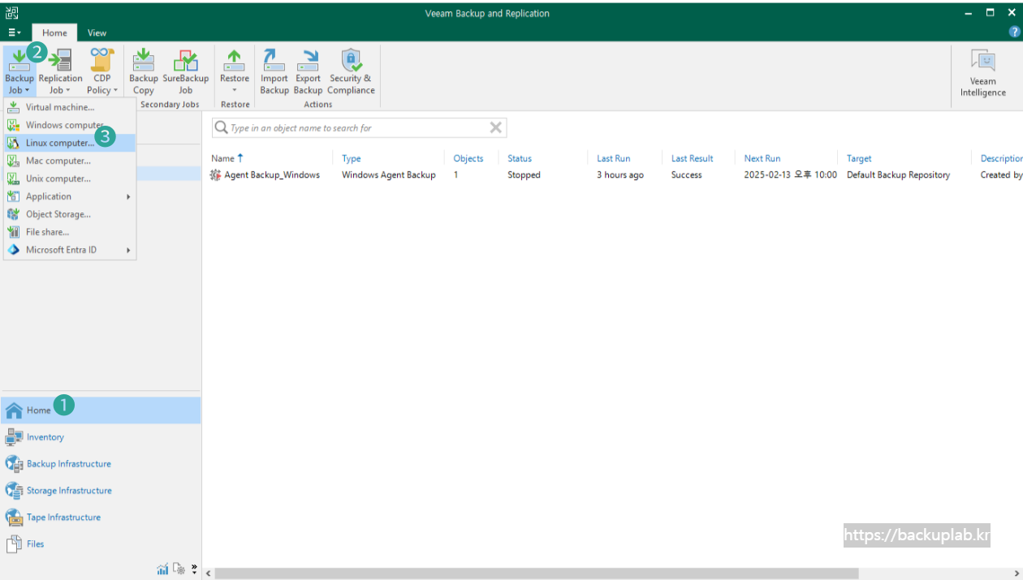Switch to the Home ribbon tab

click(55, 32)
